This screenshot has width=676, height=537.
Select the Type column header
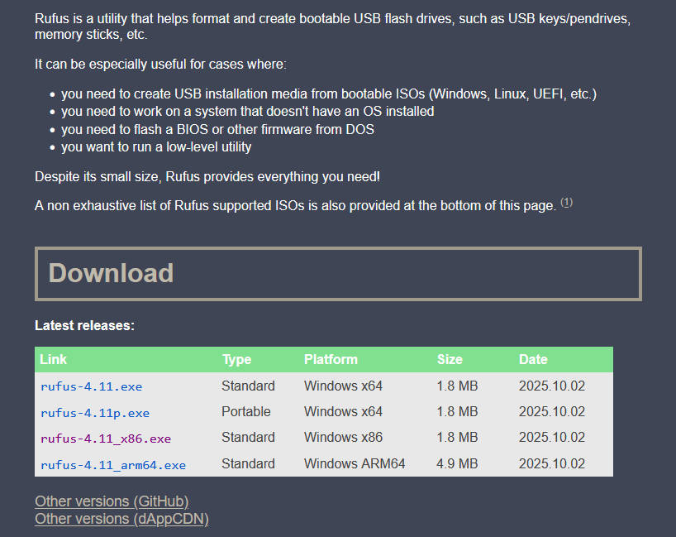pyautogui.click(x=236, y=359)
